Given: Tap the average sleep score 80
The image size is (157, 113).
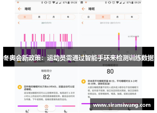Looking at the screenshot, I should pos(110,71).
